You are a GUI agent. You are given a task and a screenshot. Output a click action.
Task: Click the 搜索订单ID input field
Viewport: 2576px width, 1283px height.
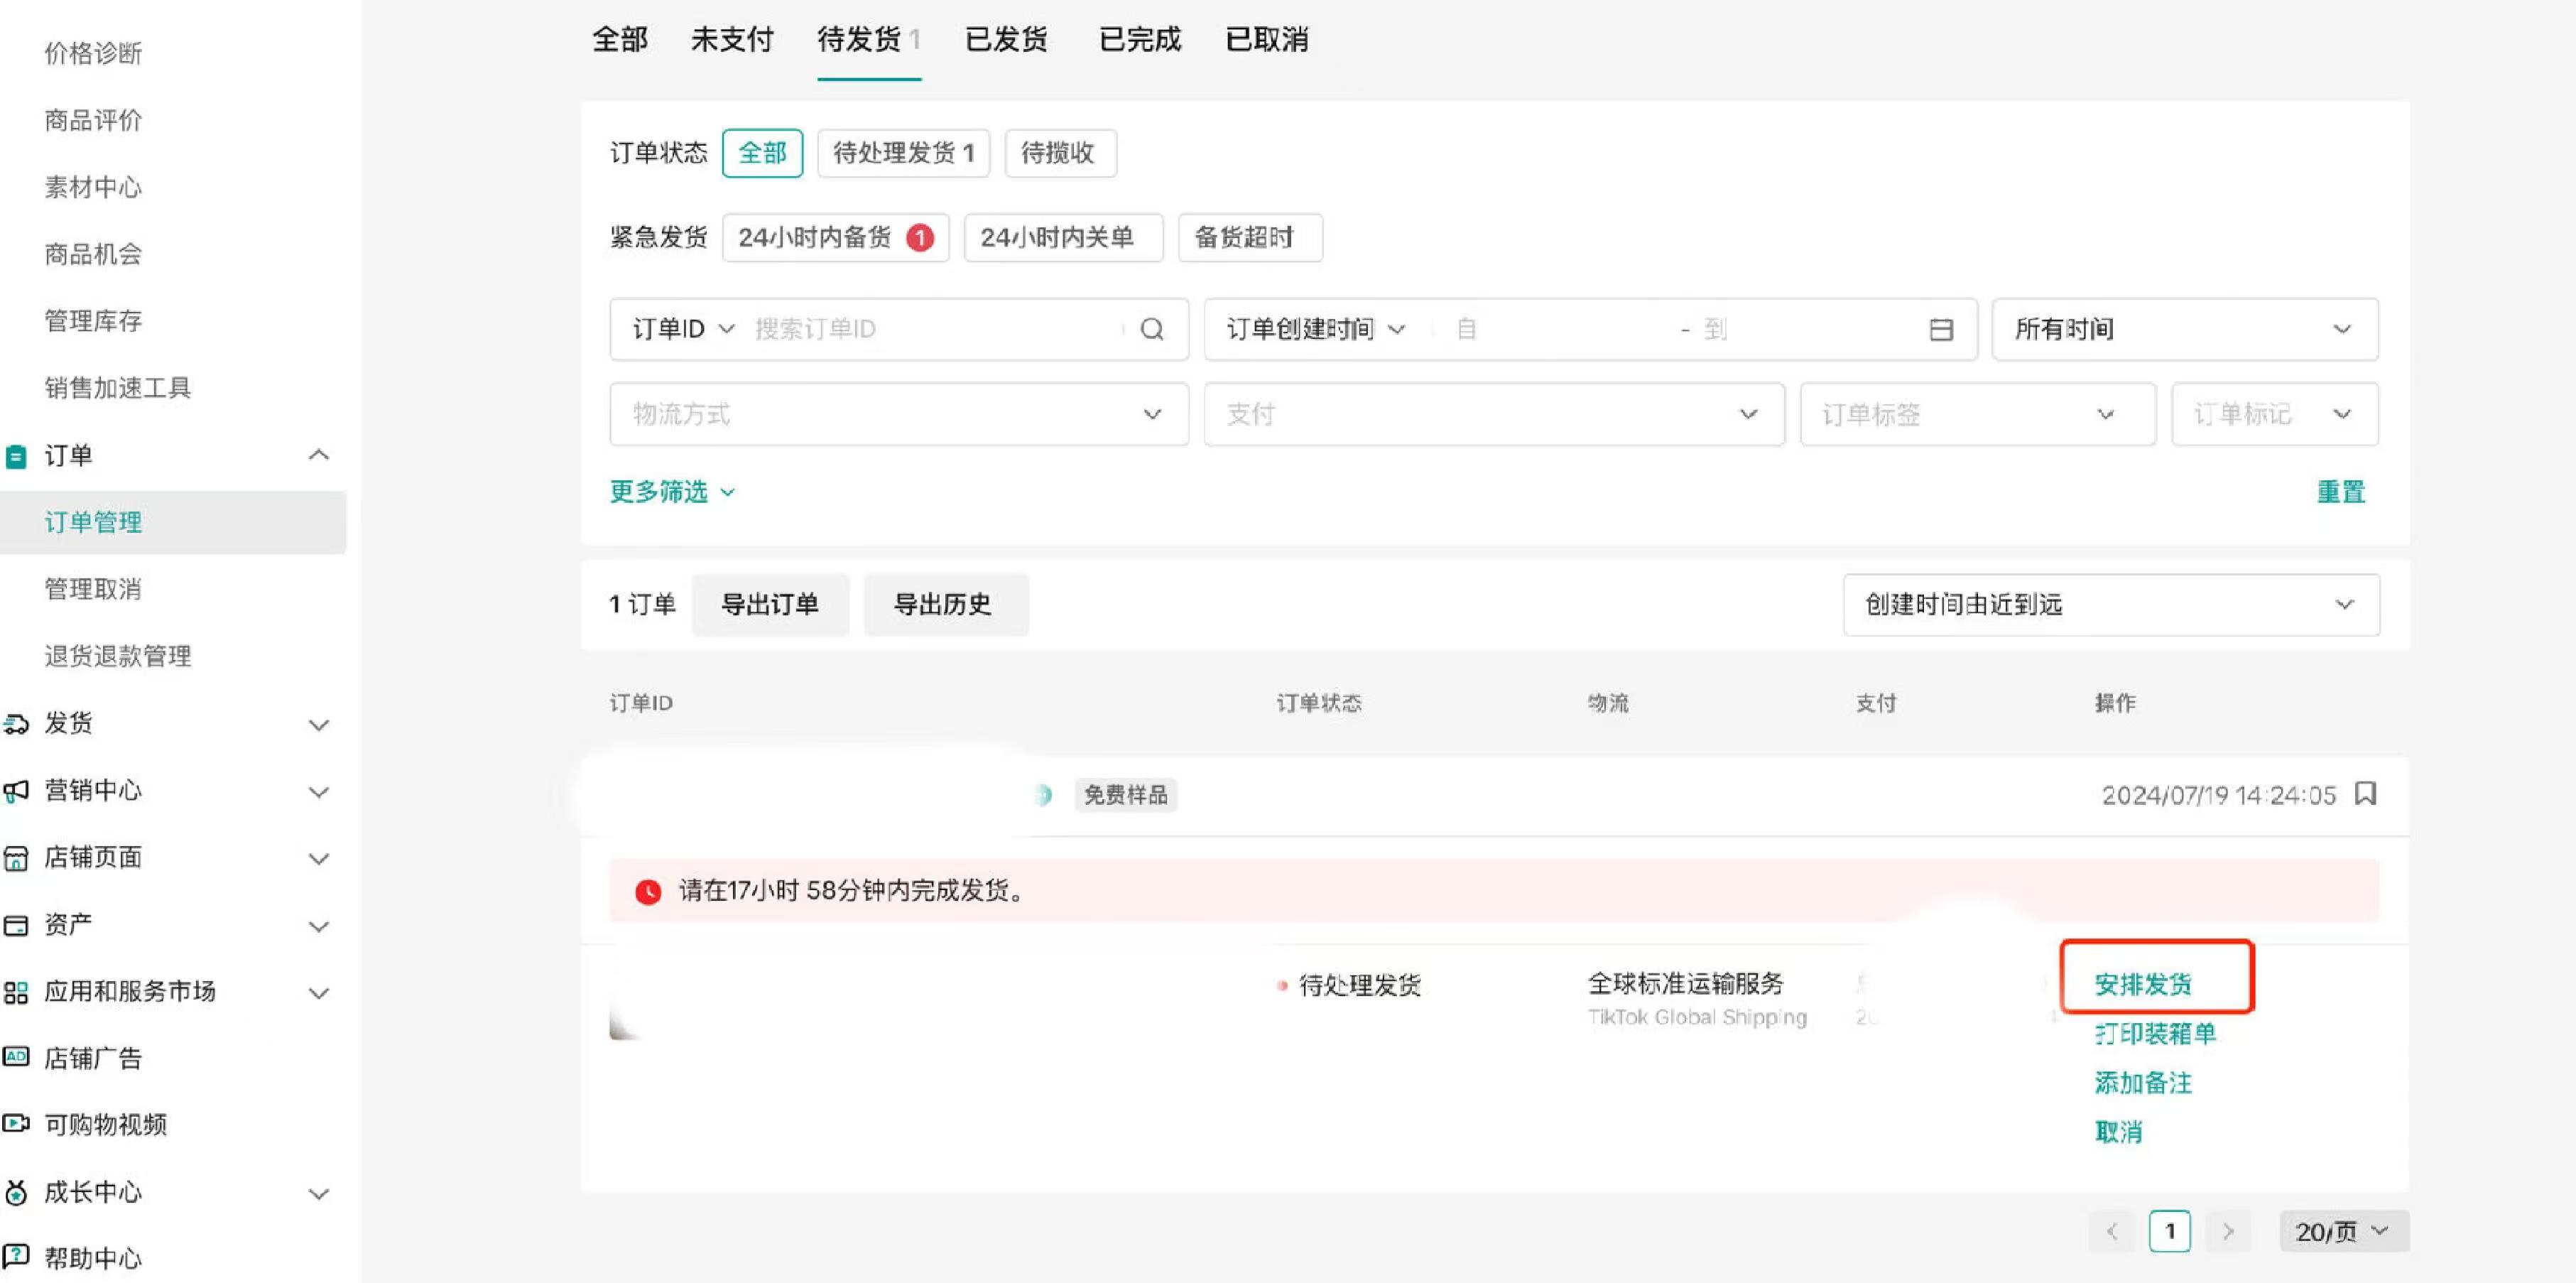pos(935,329)
